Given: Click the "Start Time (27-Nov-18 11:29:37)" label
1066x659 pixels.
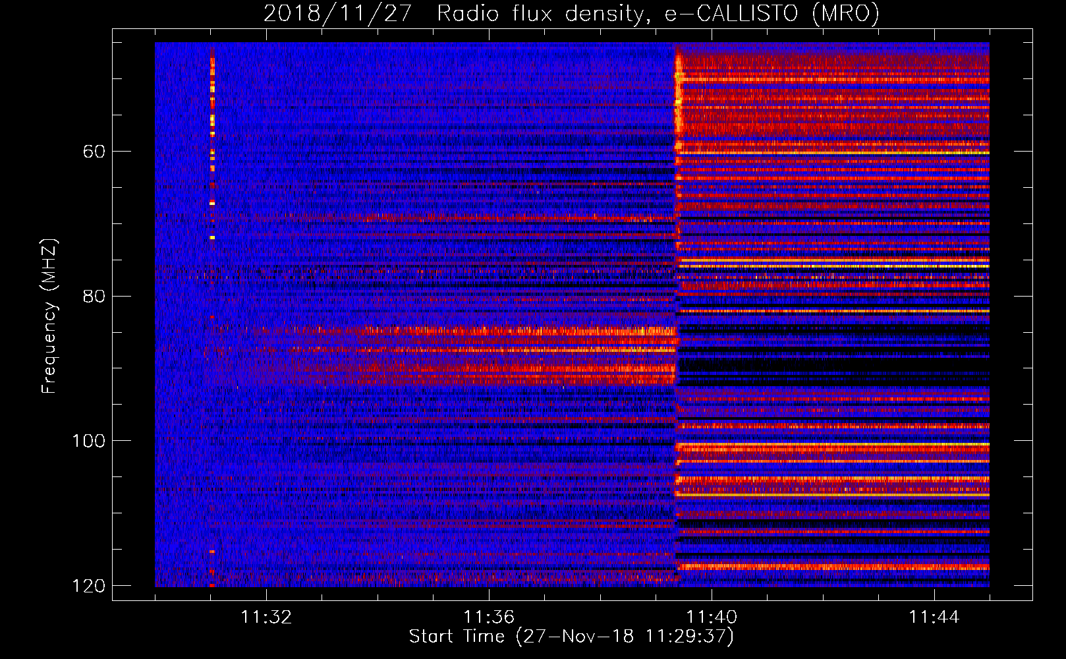Looking at the screenshot, I should click(x=571, y=637).
